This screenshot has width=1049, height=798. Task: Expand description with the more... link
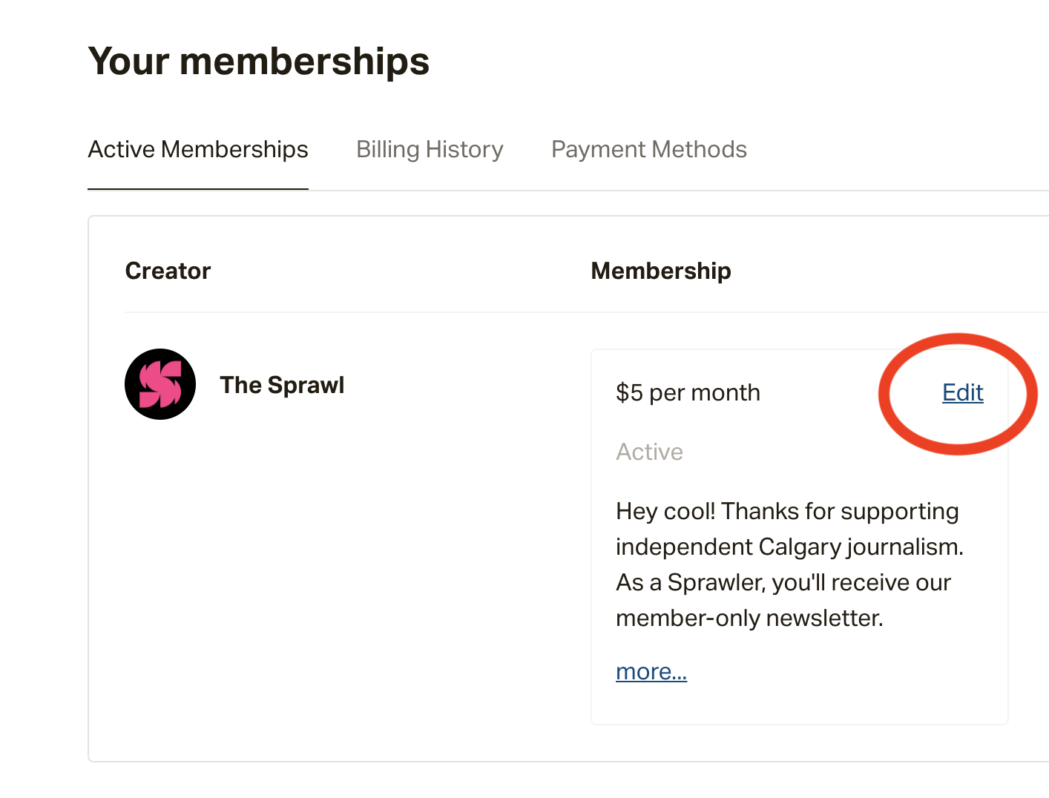pos(651,671)
